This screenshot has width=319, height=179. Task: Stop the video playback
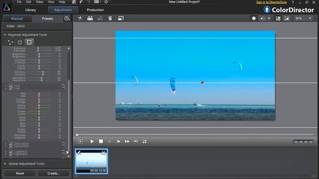click(101, 141)
